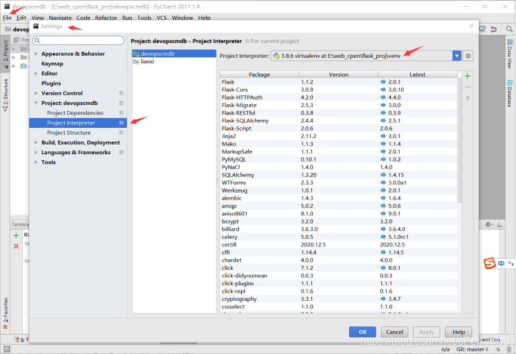The height and width of the screenshot is (354, 516).
Task: Open the Database tool window
Action: pos(510,92)
